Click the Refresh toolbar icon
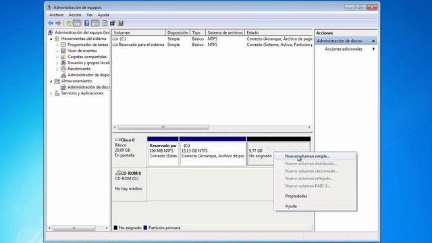Screen dimensions: 432x243 [105, 23]
